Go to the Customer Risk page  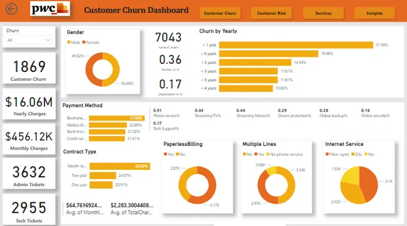pyautogui.click(x=271, y=13)
